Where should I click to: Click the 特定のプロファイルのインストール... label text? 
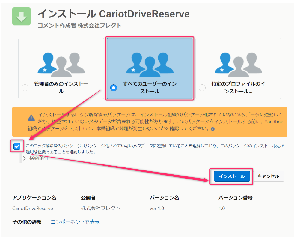pos(238,87)
